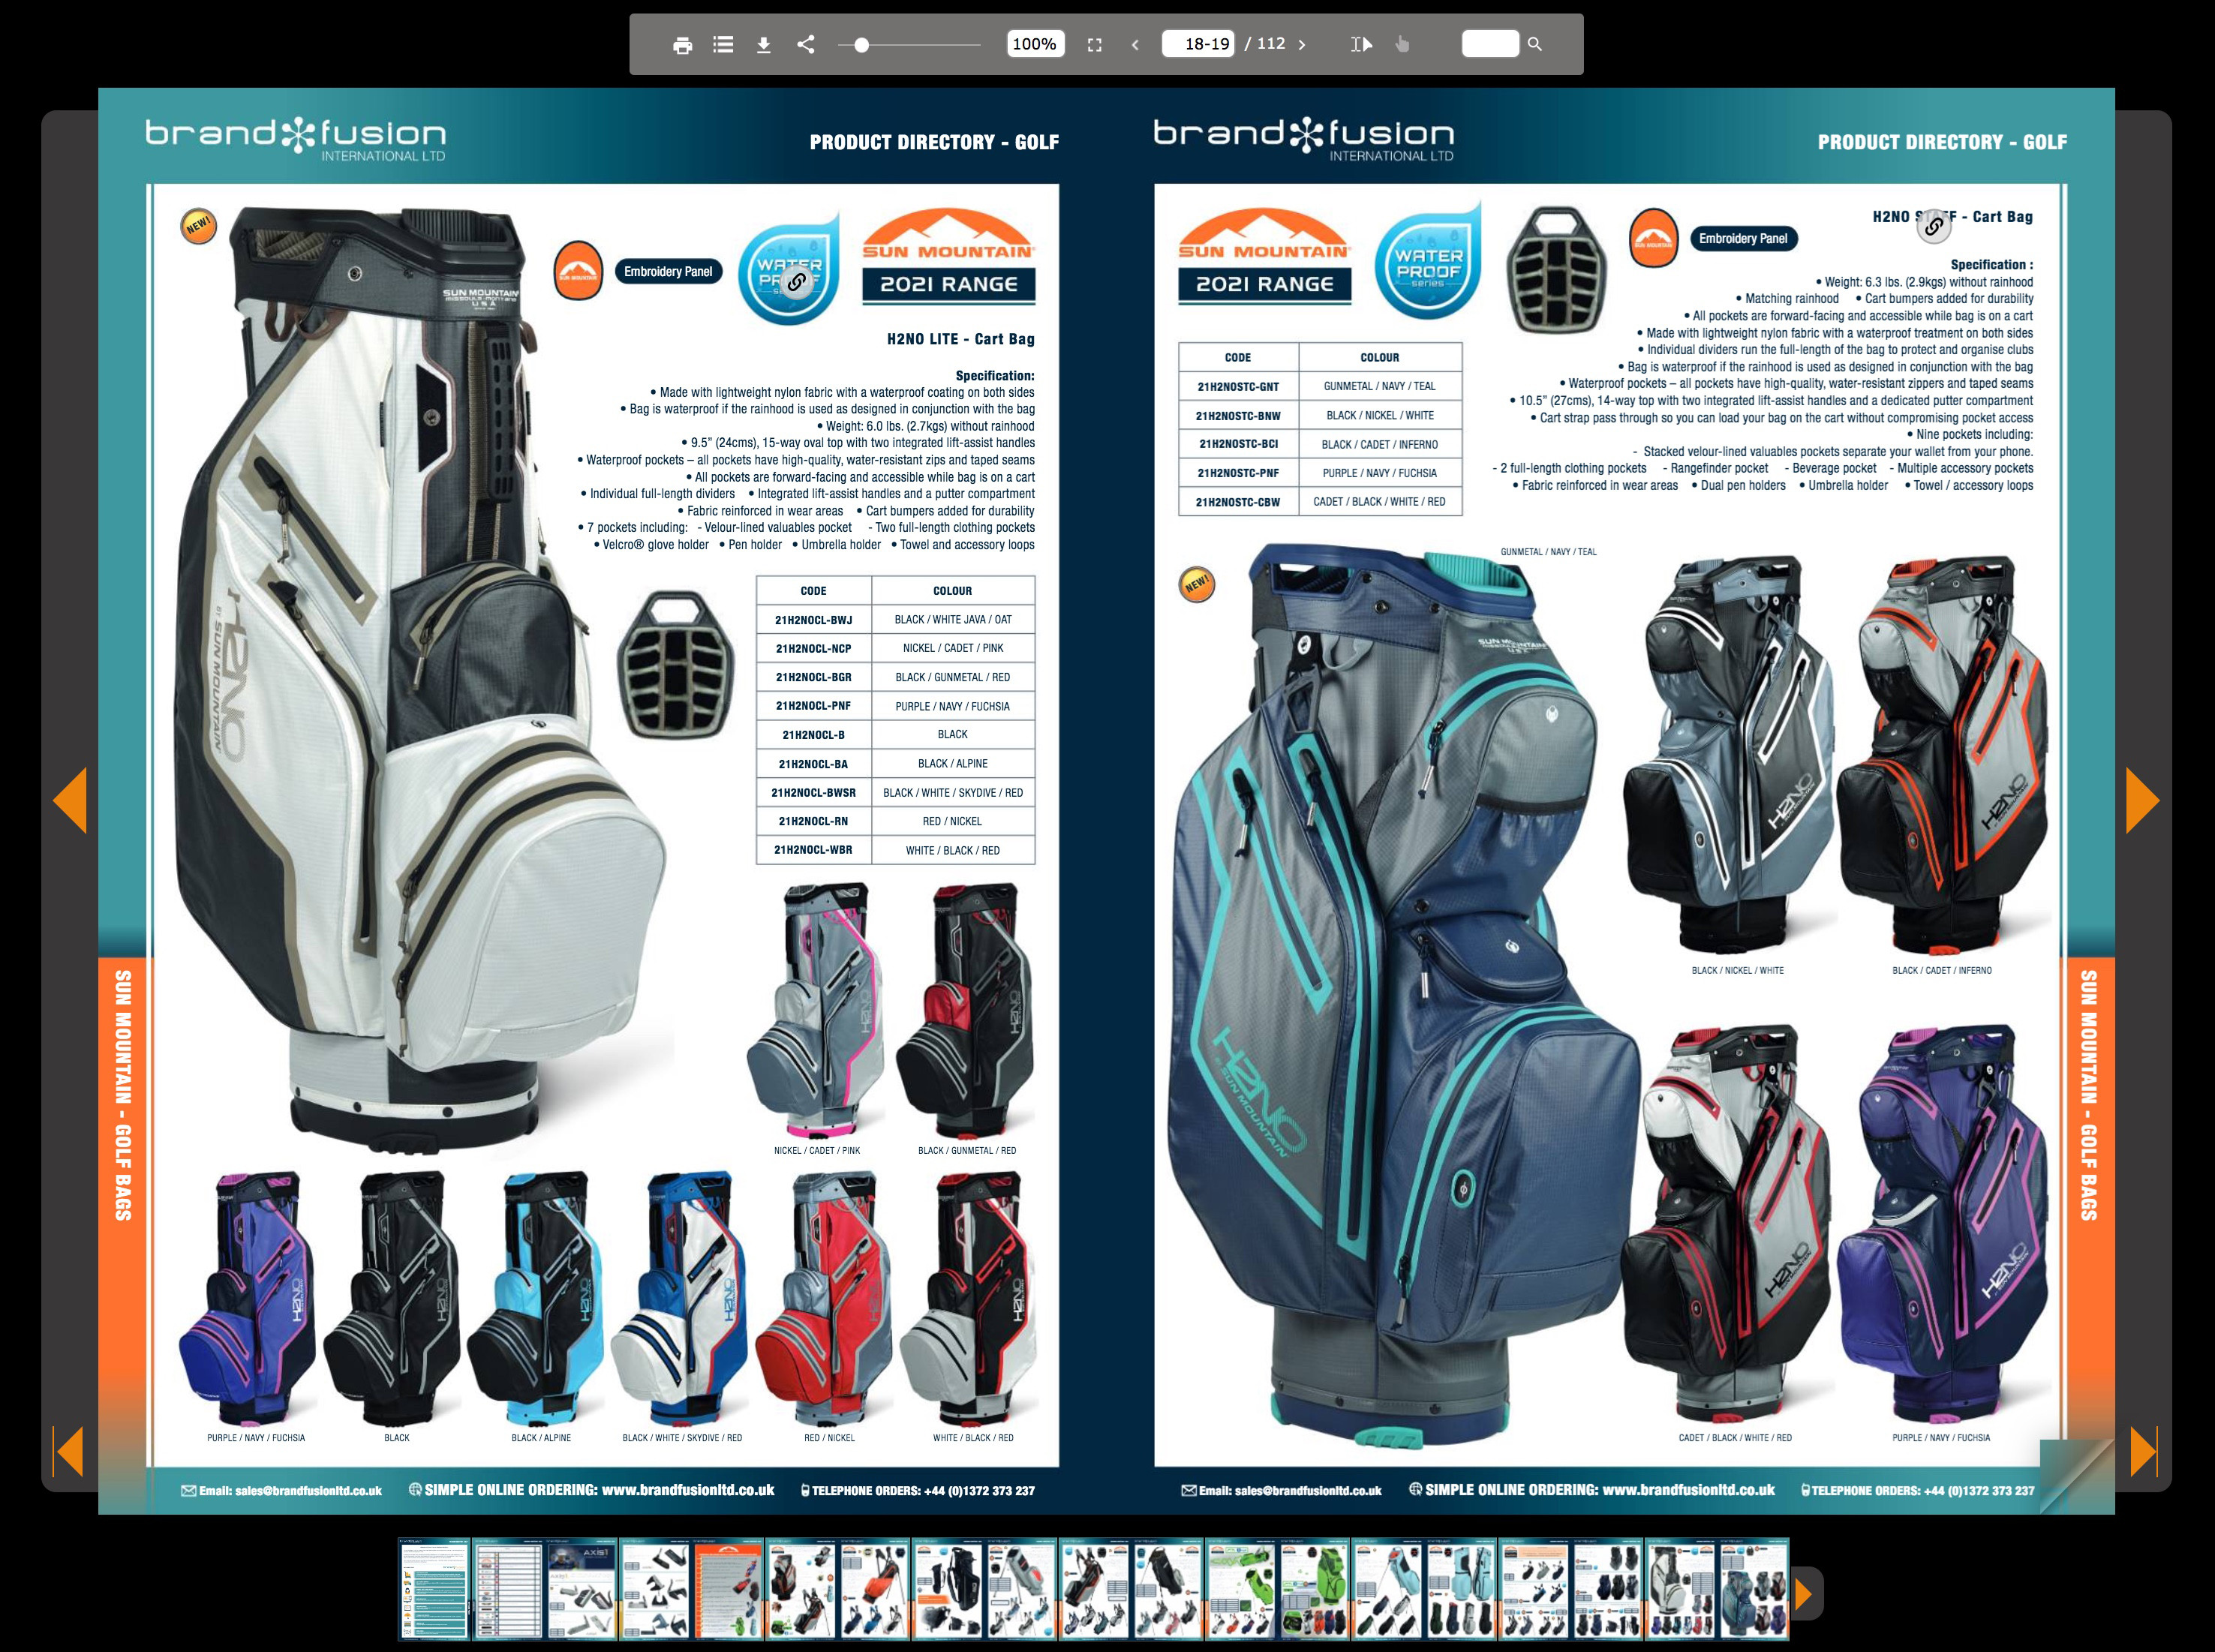Screen dimensions: 2215x1652
Task: Open the table of contents
Action: 723,44
